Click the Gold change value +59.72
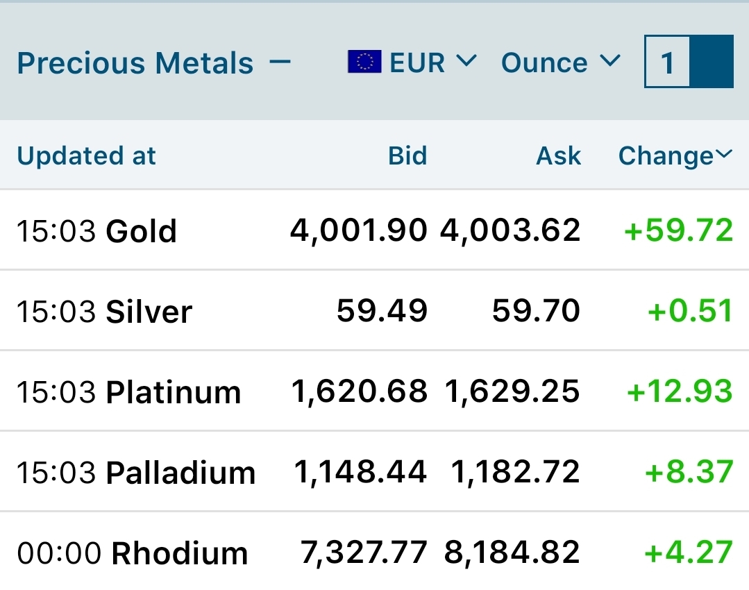749x590 pixels. (679, 230)
